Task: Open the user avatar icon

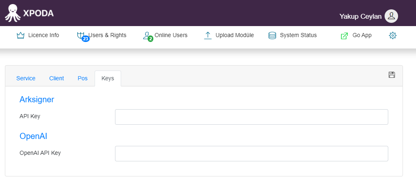Action: click(x=391, y=16)
